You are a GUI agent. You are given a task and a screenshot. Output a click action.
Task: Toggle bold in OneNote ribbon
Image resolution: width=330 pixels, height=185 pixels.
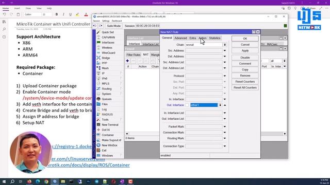(57, 14)
